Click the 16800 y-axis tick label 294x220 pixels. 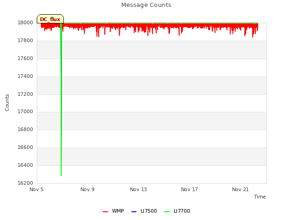coord(25,129)
